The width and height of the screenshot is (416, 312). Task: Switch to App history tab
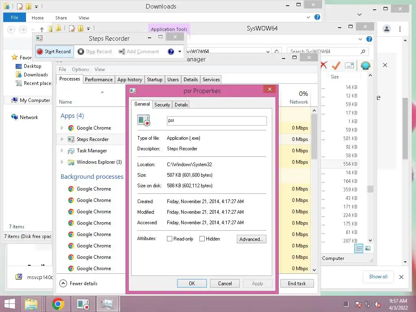(x=130, y=79)
